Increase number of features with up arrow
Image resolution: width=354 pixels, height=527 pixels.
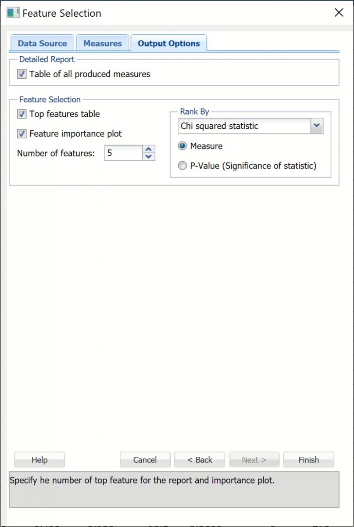pyautogui.click(x=149, y=149)
